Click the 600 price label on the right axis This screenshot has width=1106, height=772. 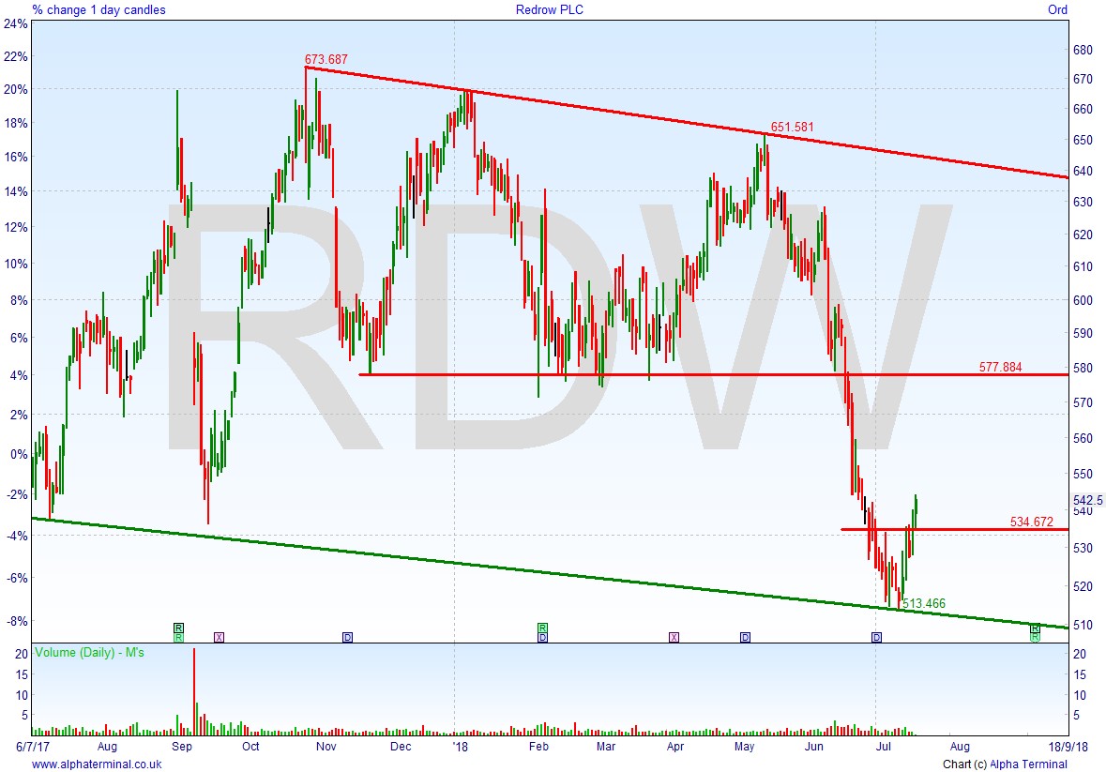tap(1082, 299)
